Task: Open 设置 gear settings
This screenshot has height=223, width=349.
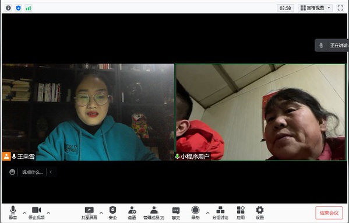Action: [259, 212]
